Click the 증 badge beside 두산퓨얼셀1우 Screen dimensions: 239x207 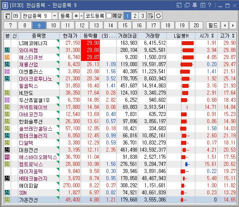tap(7, 100)
